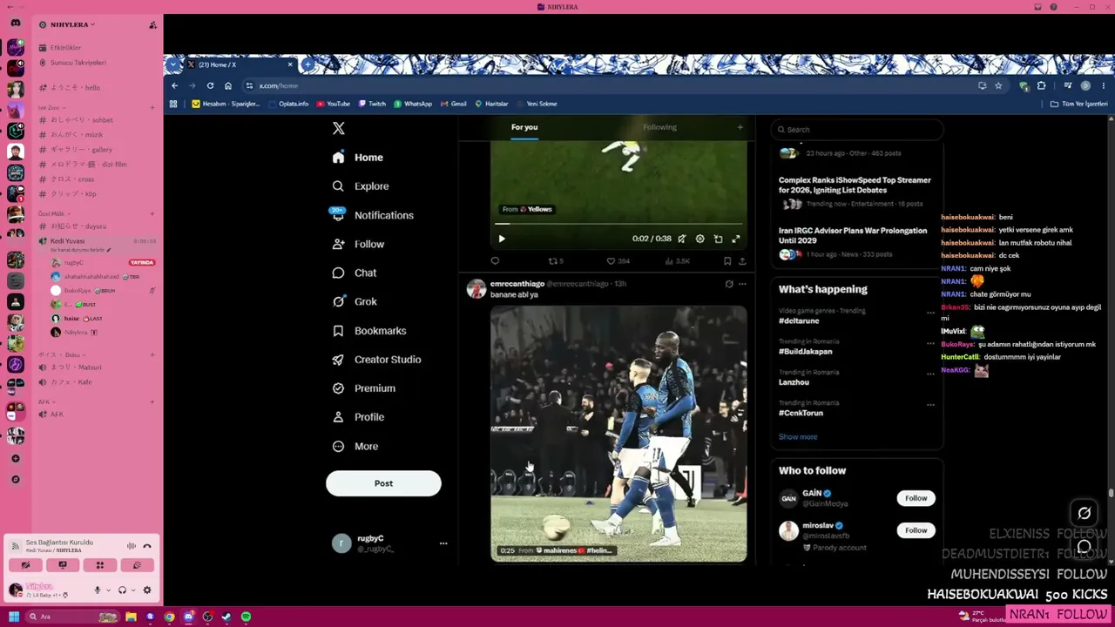Open Discord direct messages home icon
The height and width of the screenshot is (627, 1115).
(15, 24)
